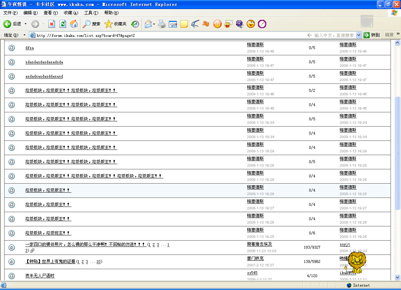
Task: Click the orange shell-shaped toolbar icon
Action: pos(217,24)
